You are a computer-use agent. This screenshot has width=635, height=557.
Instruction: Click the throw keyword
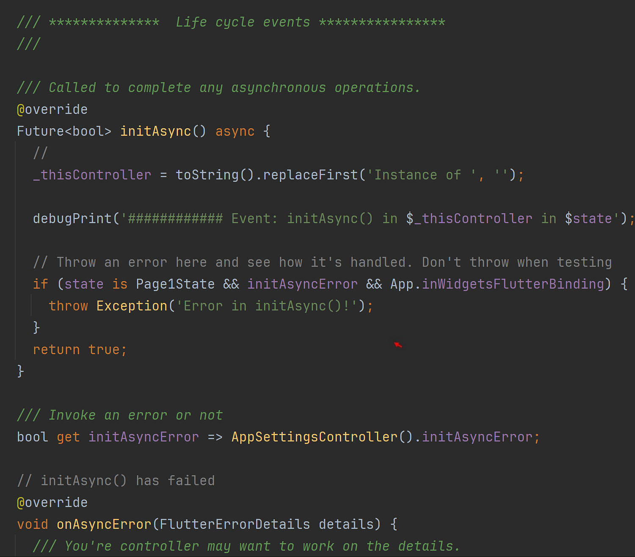click(x=68, y=306)
